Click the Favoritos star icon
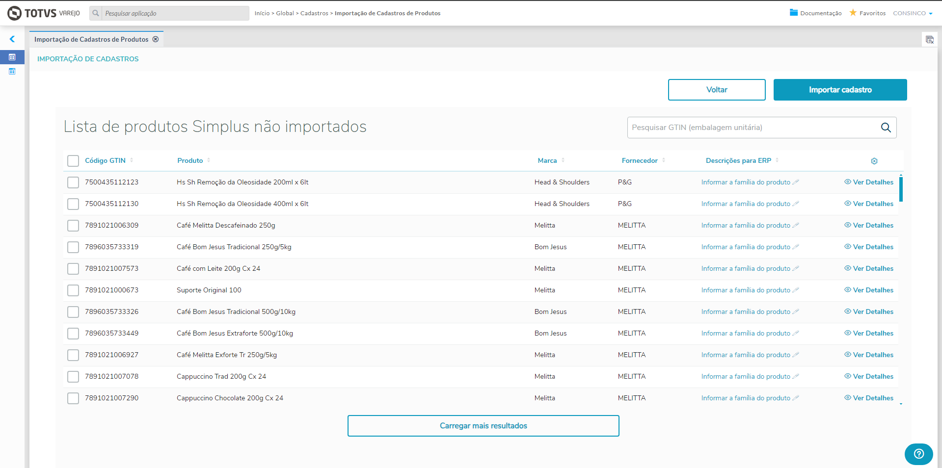Screen dimensions: 942x468 pyautogui.click(x=853, y=13)
